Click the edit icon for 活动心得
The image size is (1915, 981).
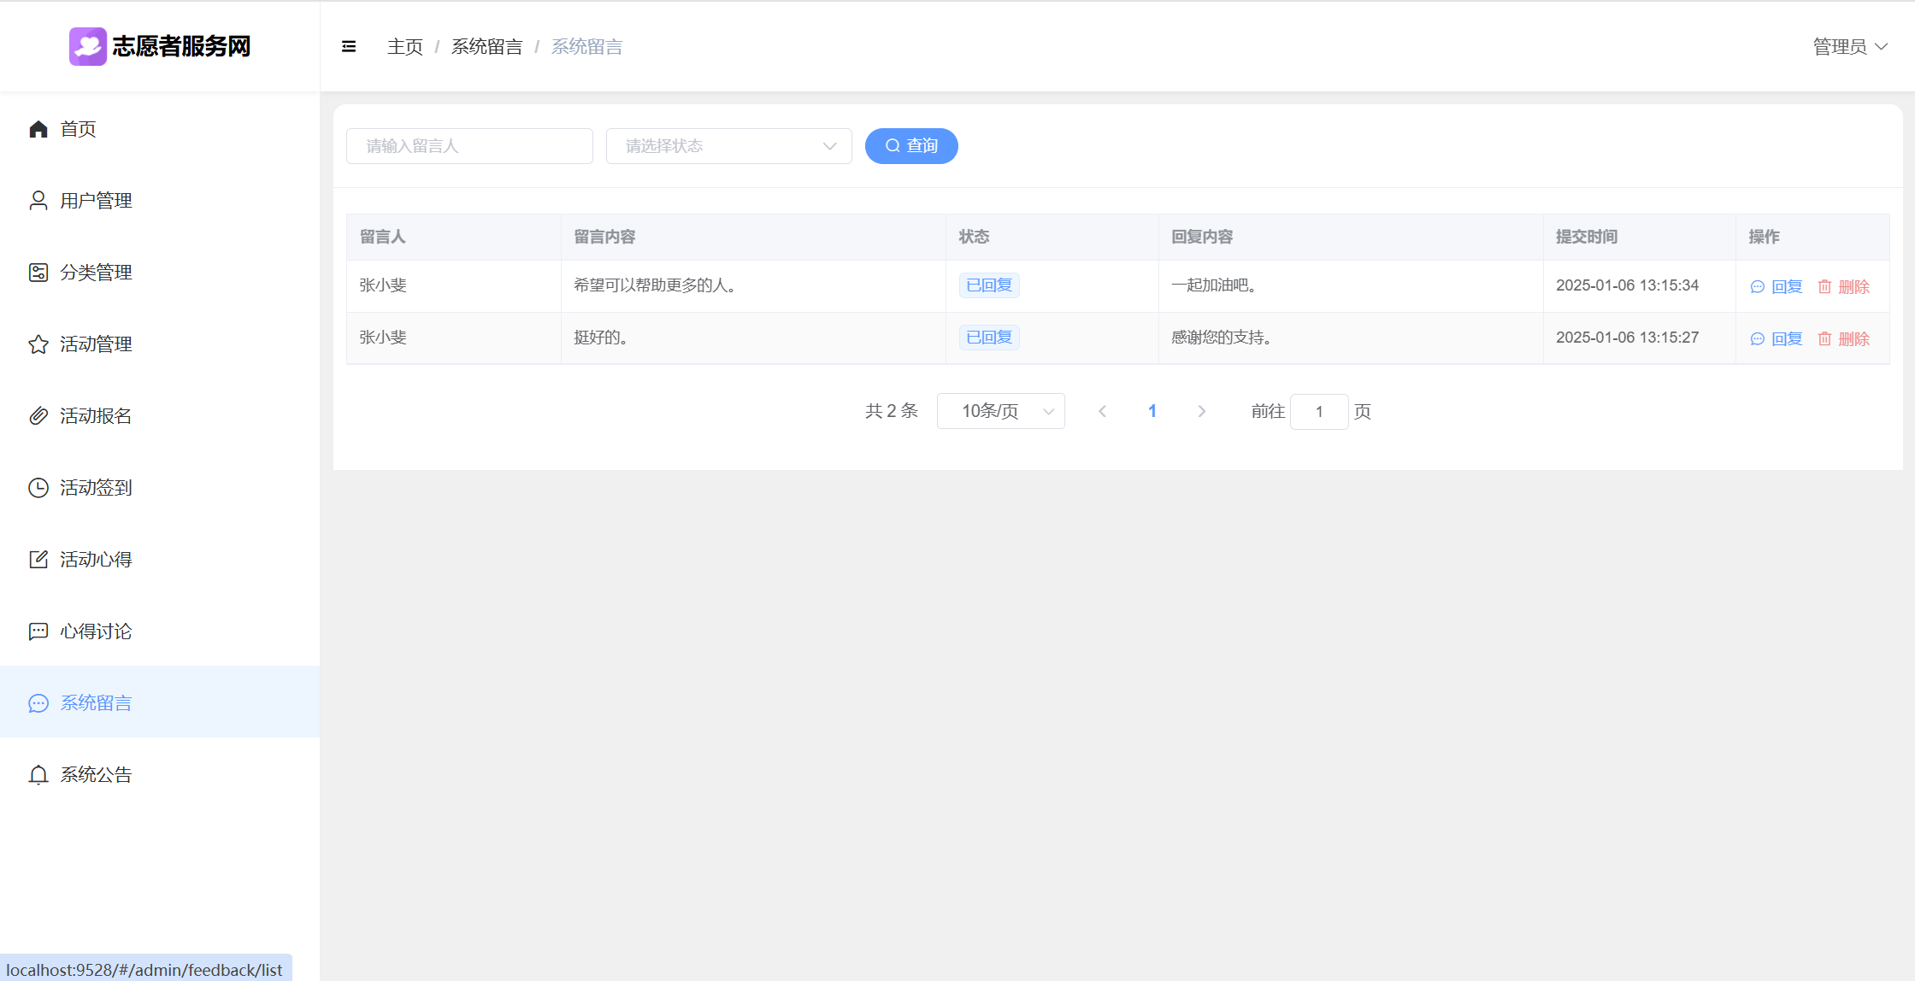(38, 560)
